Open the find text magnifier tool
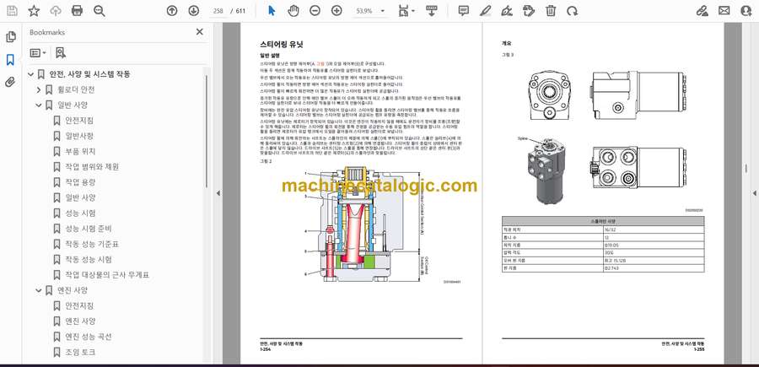Image resolution: width=759 pixels, height=367 pixels. pyautogui.click(x=100, y=11)
